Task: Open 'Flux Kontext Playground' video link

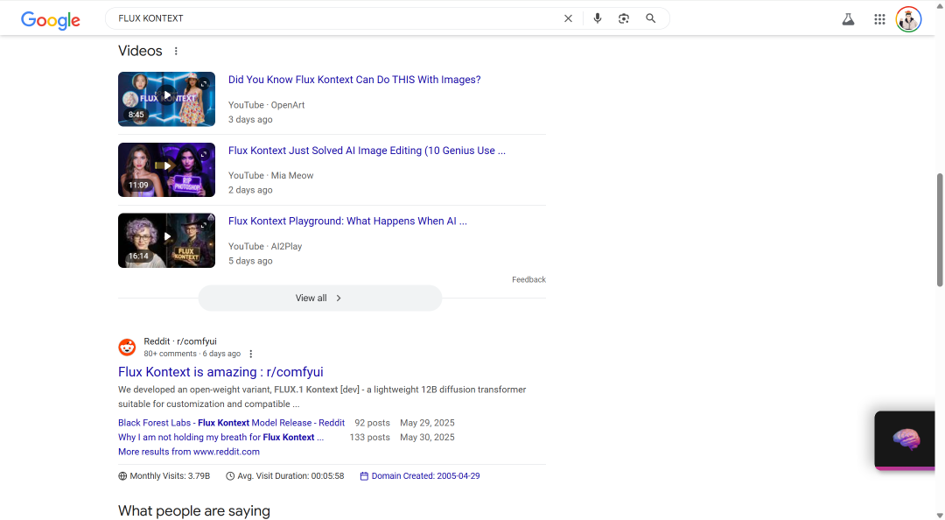Action: [347, 221]
